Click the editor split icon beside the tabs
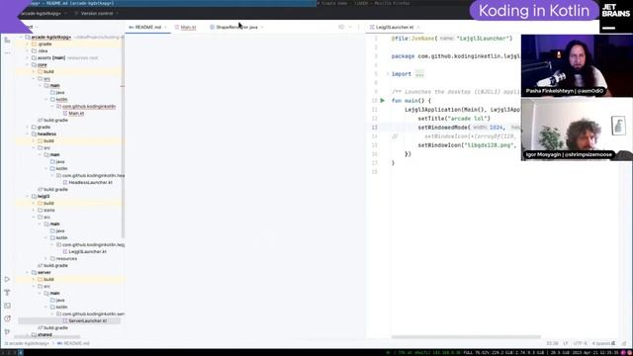 pos(341,27)
